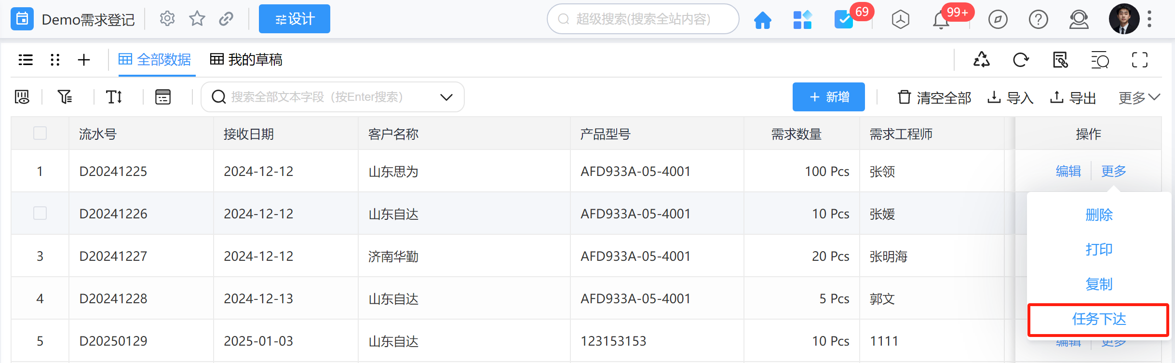Click the refresh icon in toolbar
Image resolution: width=1175 pixels, height=363 pixels.
point(1020,60)
